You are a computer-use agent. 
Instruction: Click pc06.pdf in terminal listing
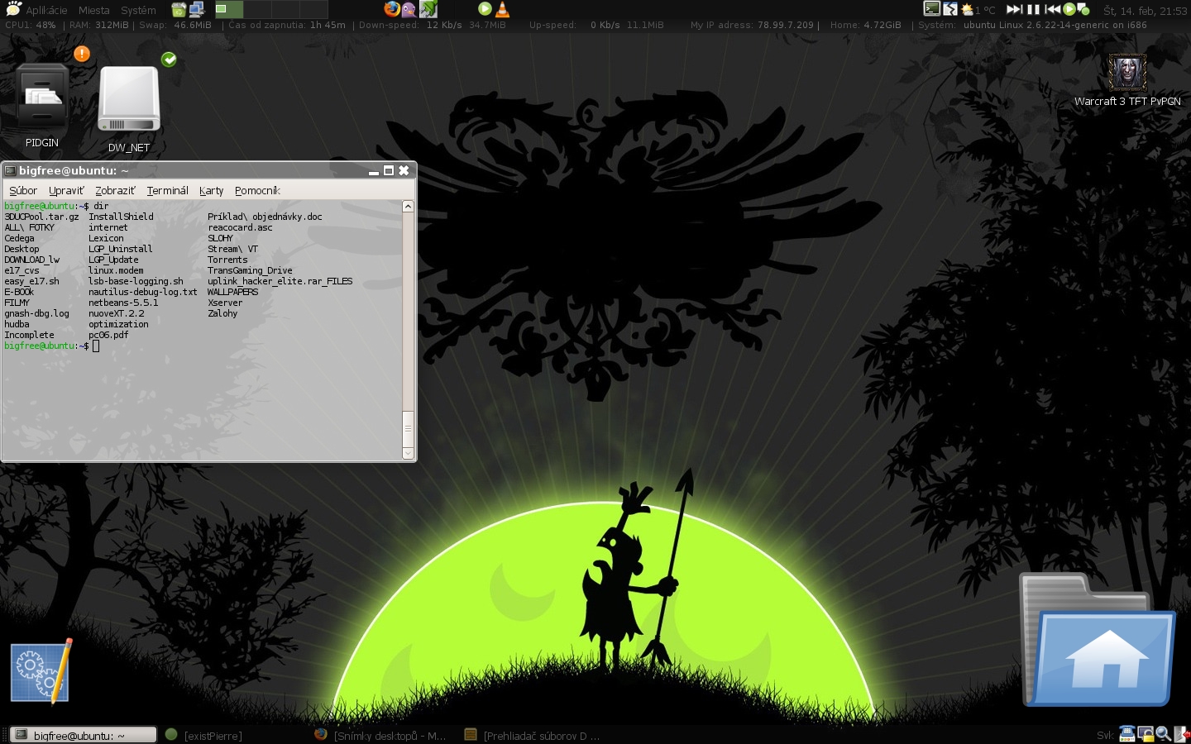coord(108,335)
